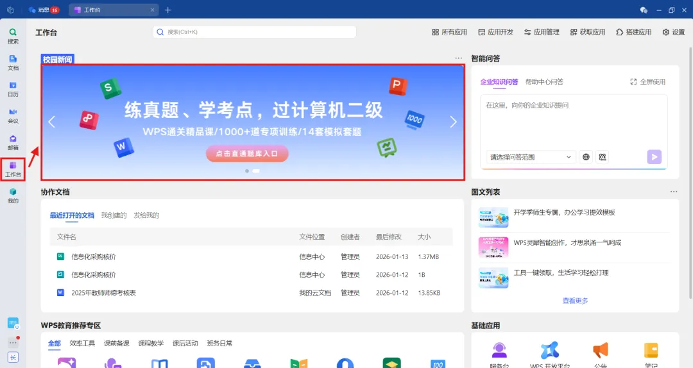Open the 公告 megaphone app icon
The height and width of the screenshot is (368, 693).
[x=601, y=351]
